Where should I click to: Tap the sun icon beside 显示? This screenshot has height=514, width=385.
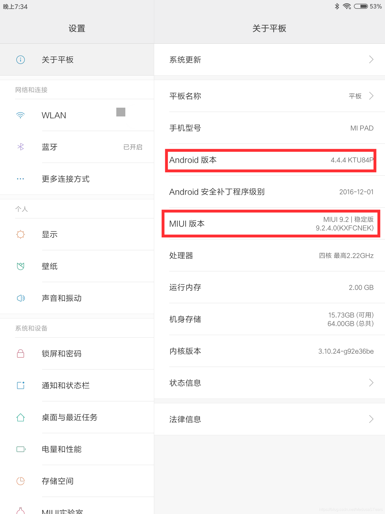tap(21, 234)
